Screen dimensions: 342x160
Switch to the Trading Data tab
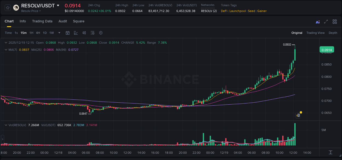[42, 21]
